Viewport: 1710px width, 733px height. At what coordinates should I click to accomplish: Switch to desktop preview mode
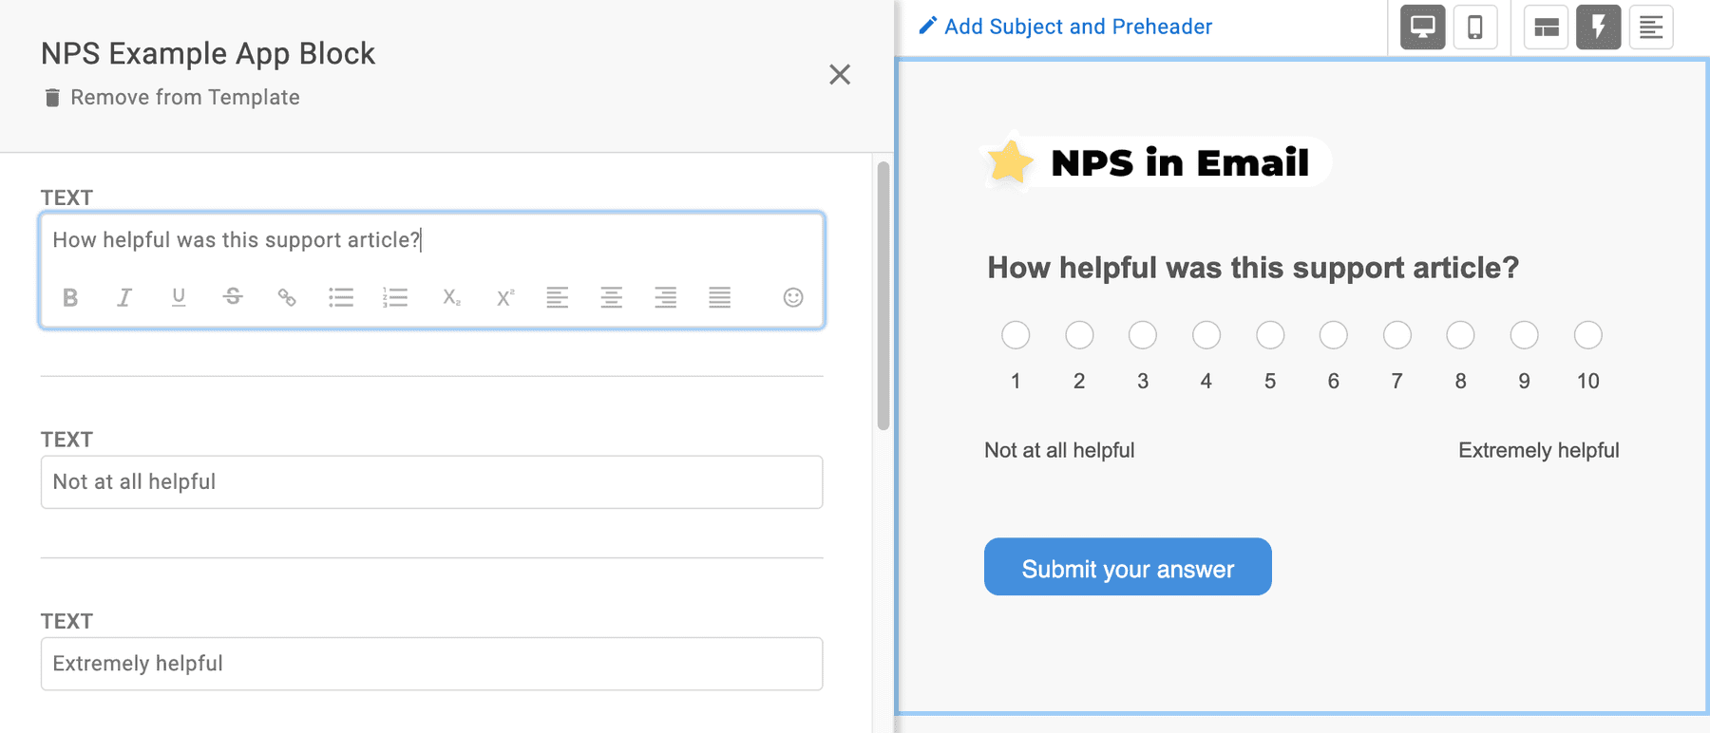[1422, 27]
